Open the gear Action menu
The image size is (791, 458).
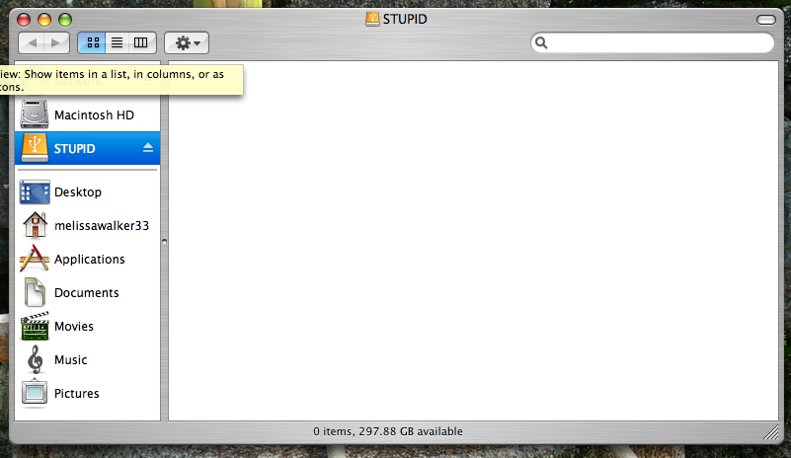coord(187,42)
